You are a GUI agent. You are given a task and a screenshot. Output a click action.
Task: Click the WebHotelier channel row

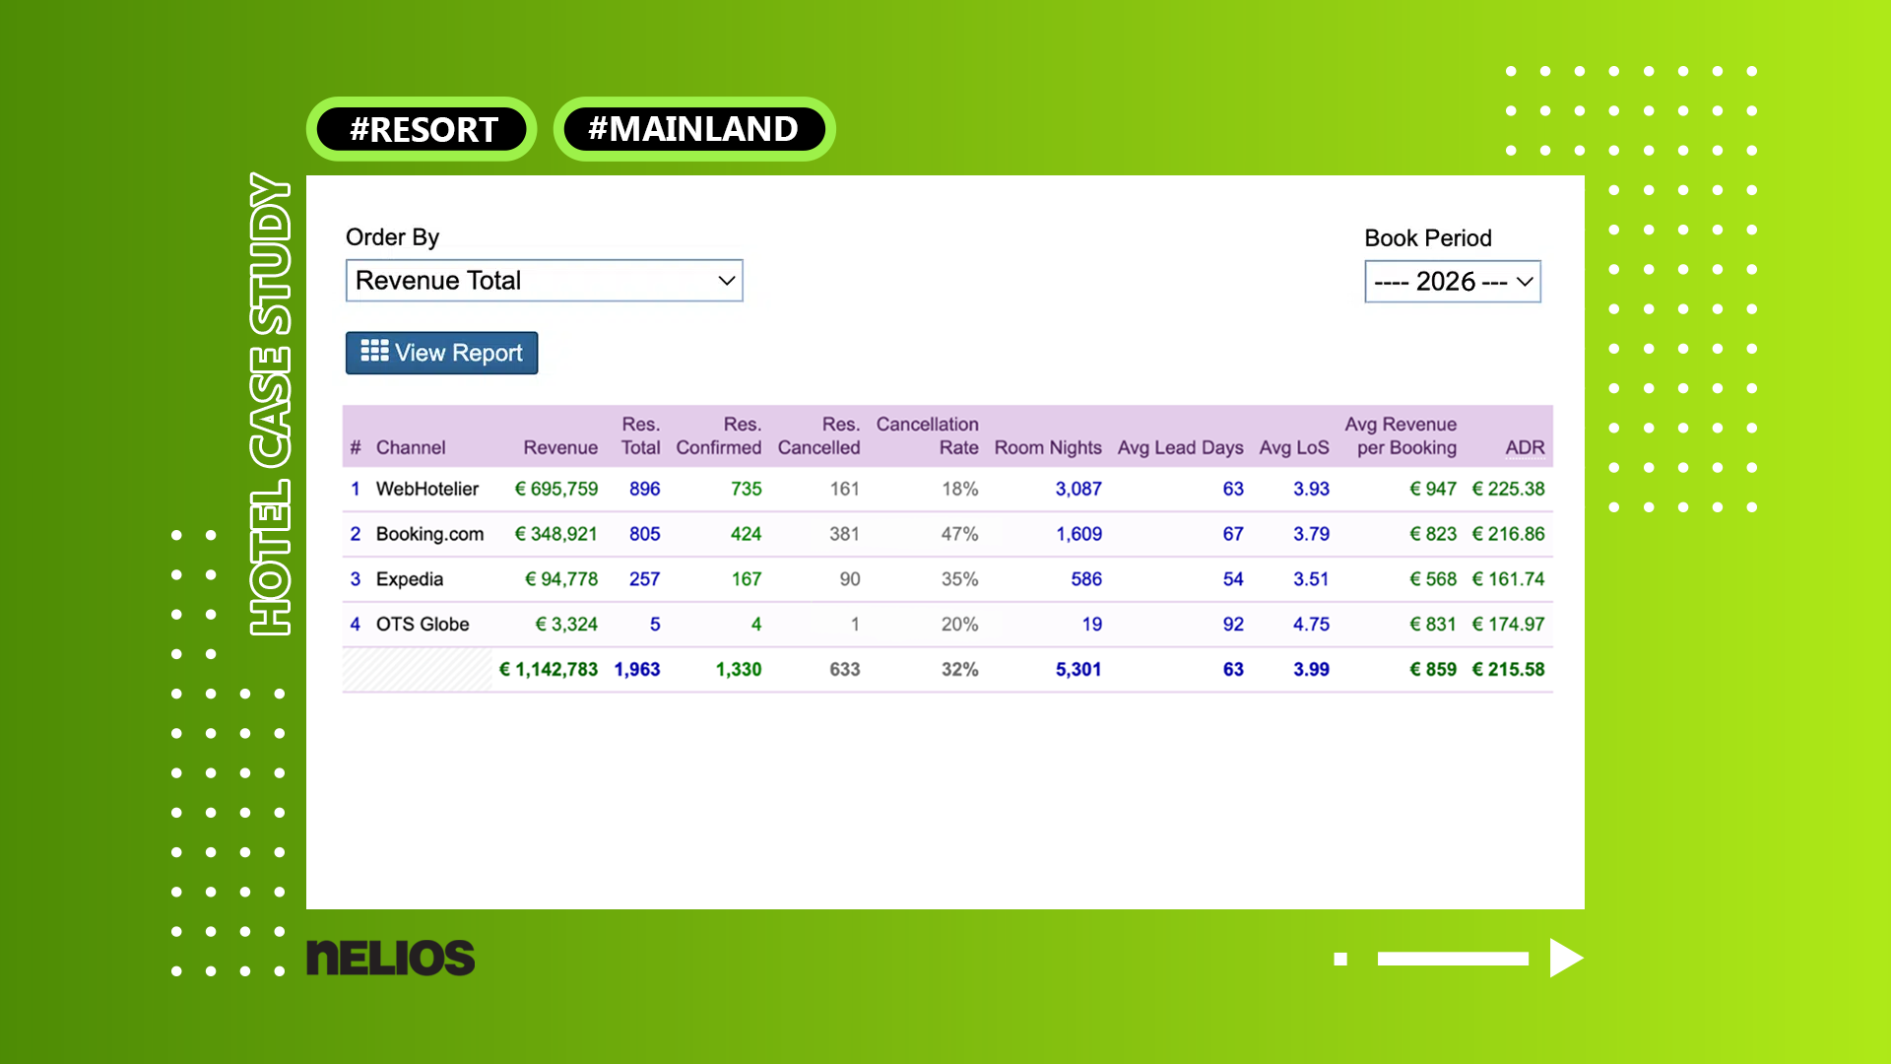(x=947, y=489)
